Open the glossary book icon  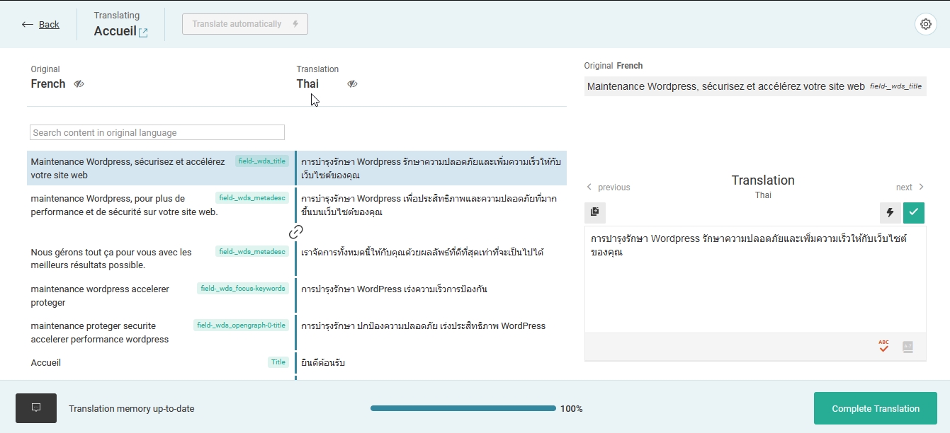[x=907, y=347]
